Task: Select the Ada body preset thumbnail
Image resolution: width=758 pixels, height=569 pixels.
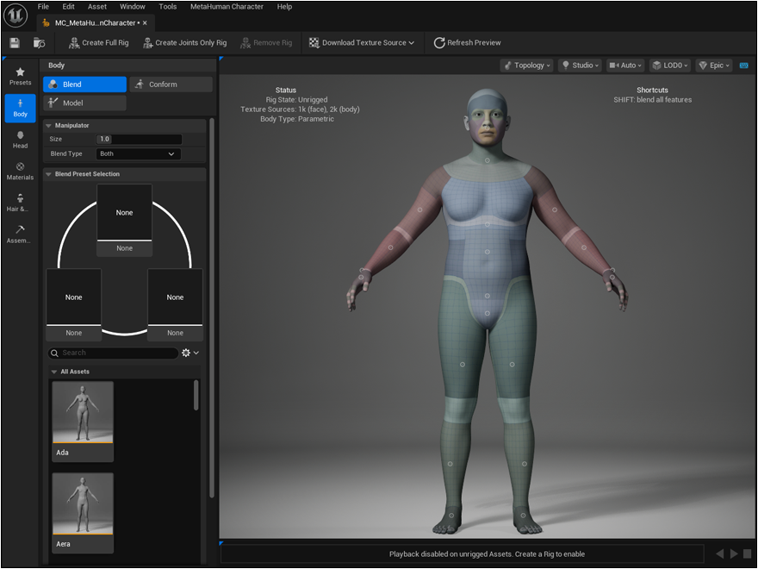Action: (83, 421)
